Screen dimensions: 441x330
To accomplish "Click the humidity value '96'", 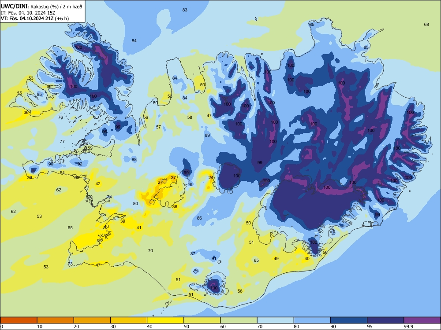I will click(105, 132).
